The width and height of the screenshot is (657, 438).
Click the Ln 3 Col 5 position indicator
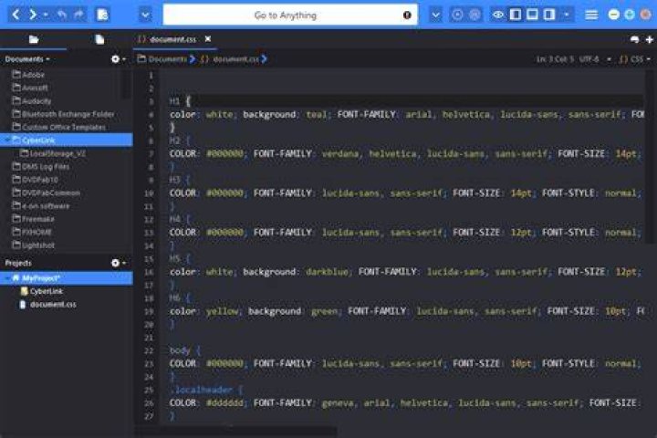555,59
